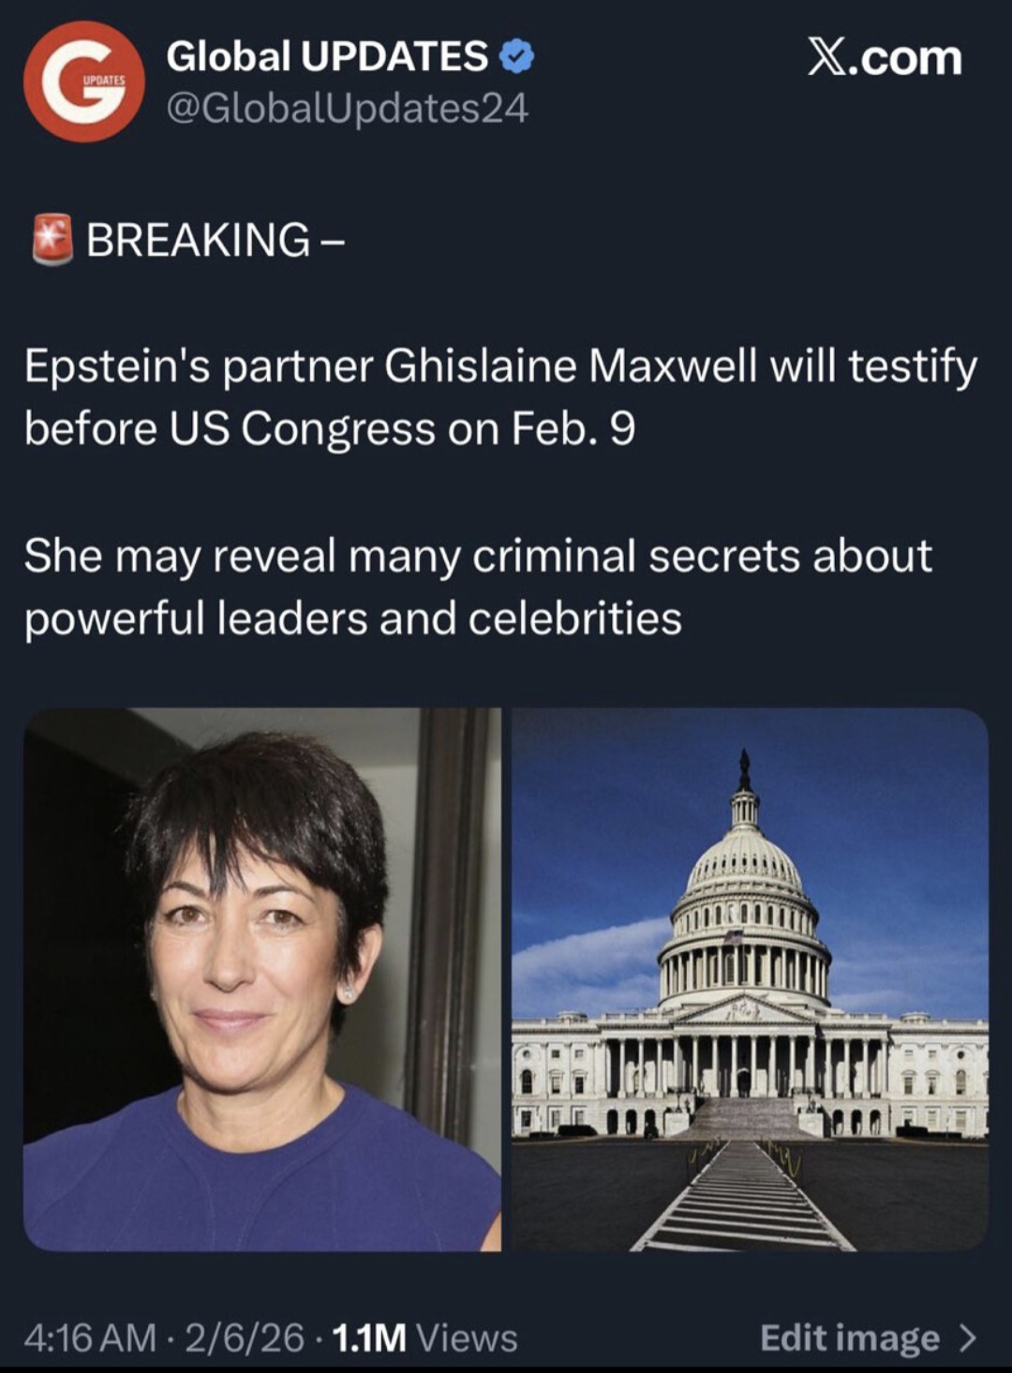Click 'powerful leaders and celebrities' text line
The width and height of the screenshot is (1012, 1373).
353,619
